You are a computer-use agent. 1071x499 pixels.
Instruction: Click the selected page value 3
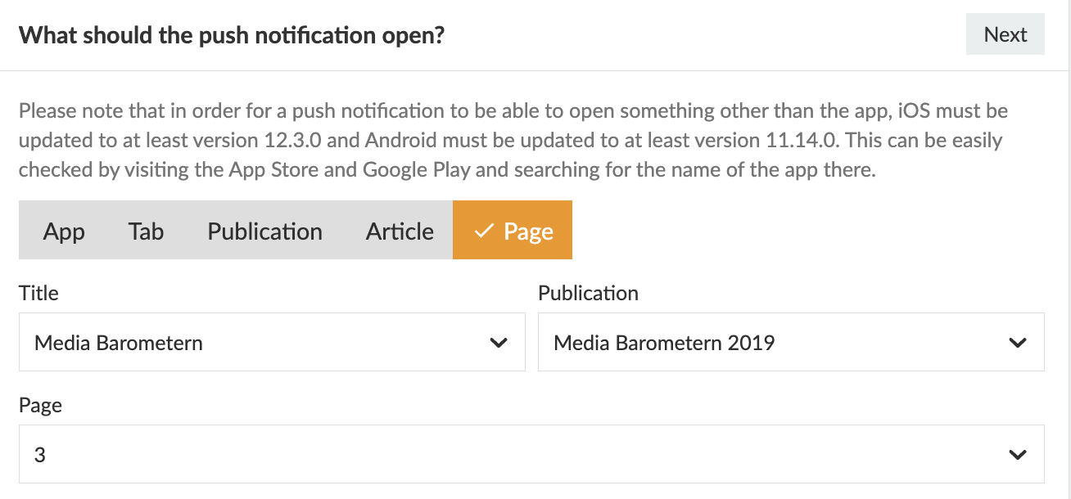pyautogui.click(x=40, y=454)
